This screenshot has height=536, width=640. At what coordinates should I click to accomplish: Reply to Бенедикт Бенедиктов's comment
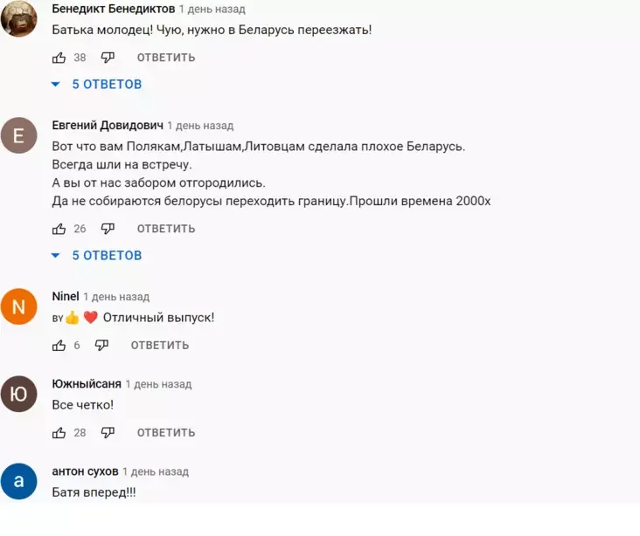coord(166,58)
